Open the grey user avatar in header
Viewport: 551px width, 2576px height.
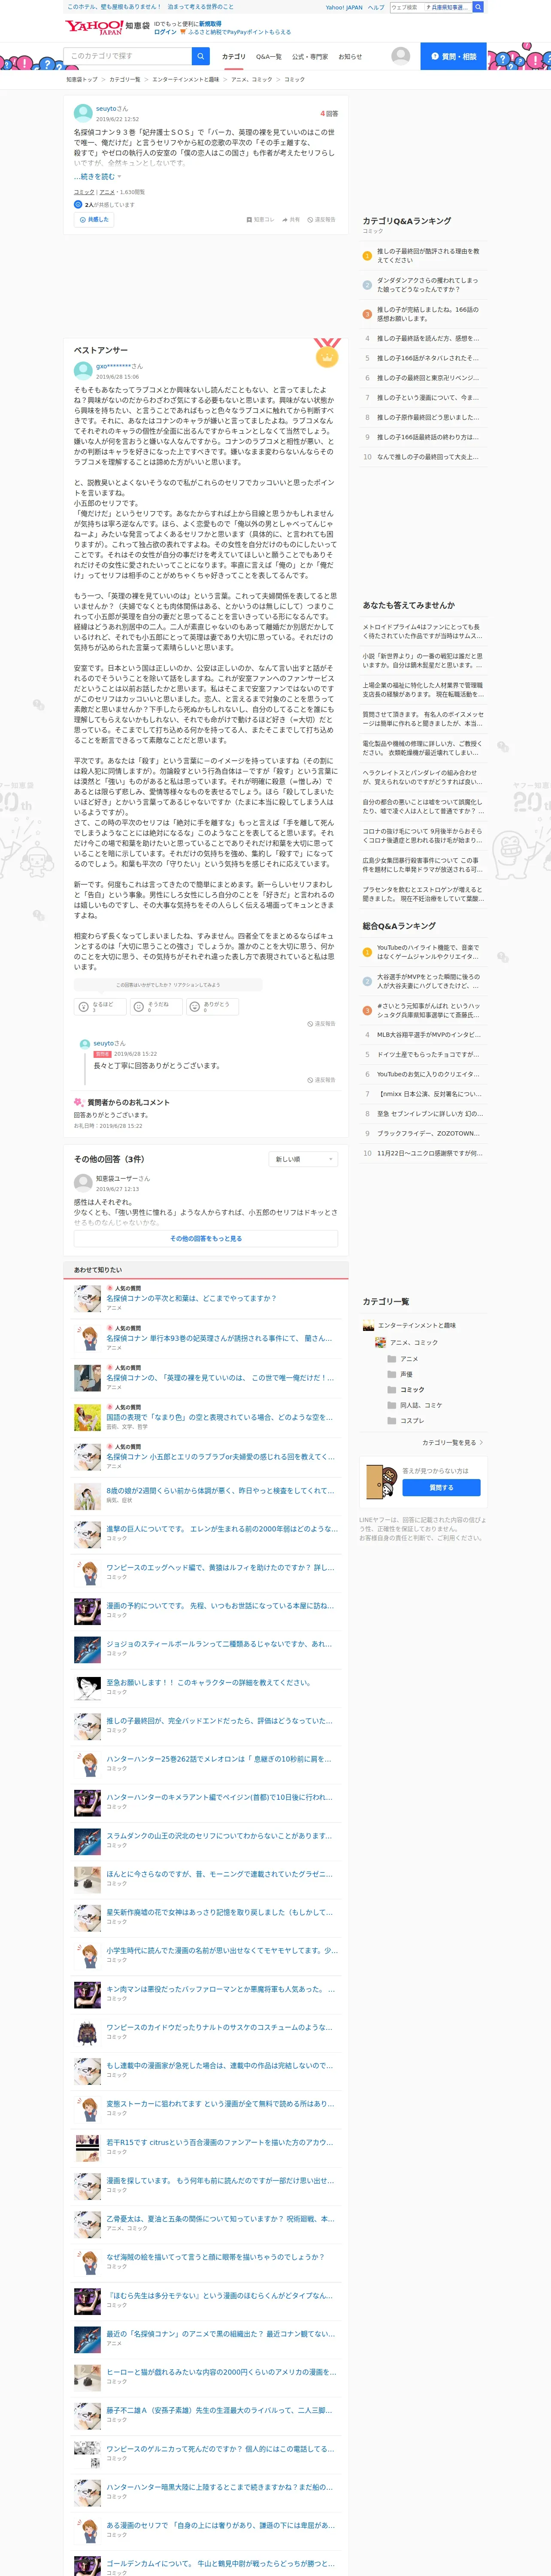click(x=401, y=56)
